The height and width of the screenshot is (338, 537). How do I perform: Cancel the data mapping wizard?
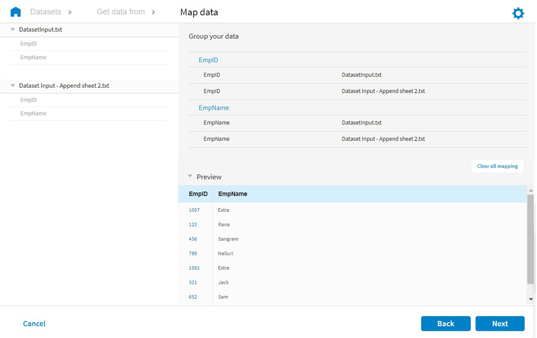[x=34, y=324]
